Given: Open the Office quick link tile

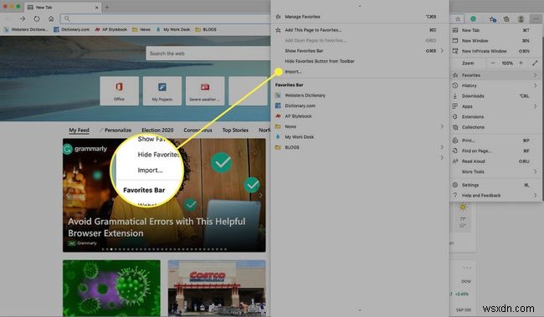Looking at the screenshot, I should pos(119,91).
